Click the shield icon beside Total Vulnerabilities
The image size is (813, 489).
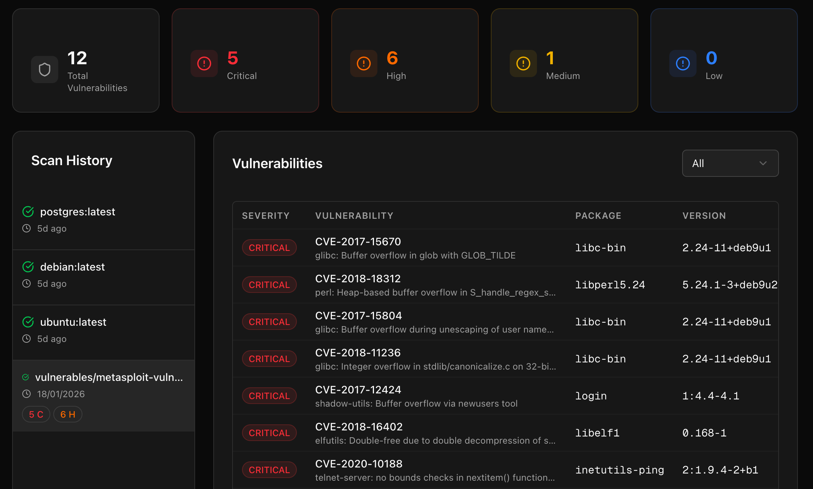click(45, 70)
